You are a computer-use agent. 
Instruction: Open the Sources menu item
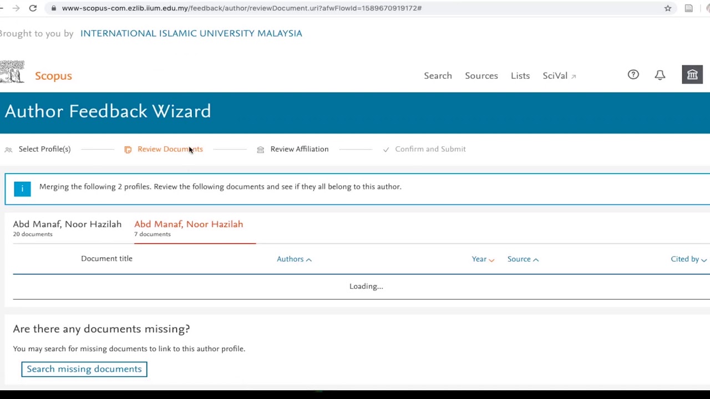[481, 76]
